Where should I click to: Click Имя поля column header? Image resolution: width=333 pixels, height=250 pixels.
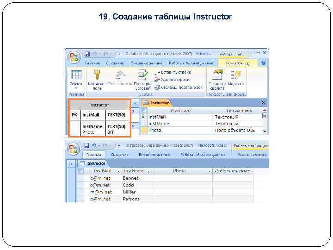point(180,110)
